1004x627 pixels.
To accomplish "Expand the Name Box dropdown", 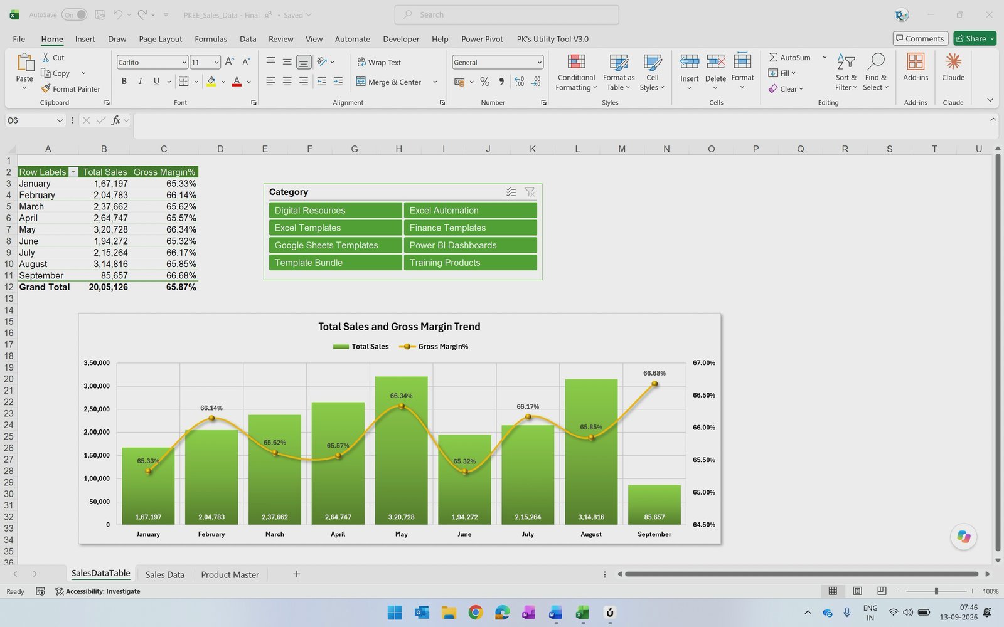I will point(60,120).
